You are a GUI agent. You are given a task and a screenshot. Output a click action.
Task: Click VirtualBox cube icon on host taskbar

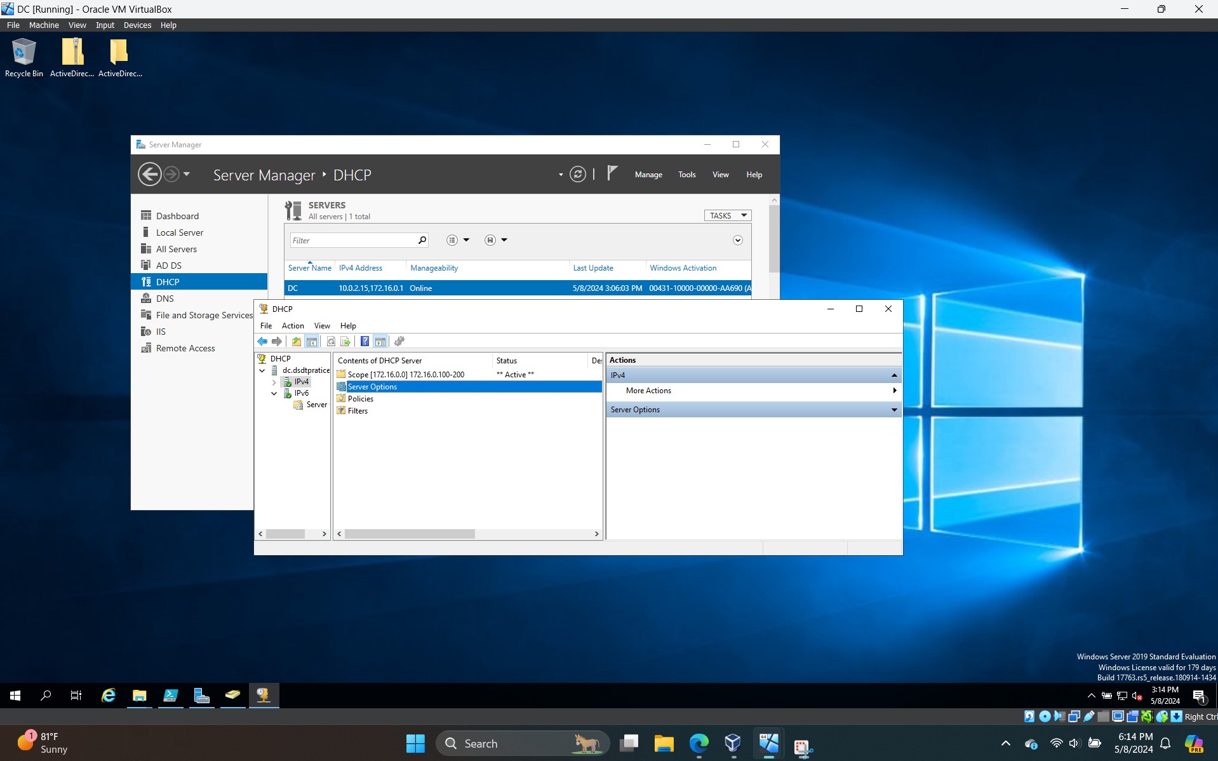pos(733,743)
